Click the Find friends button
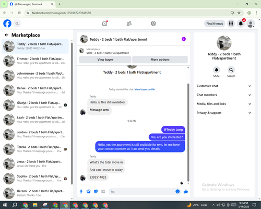The width and height of the screenshot is (261, 209). coord(215,24)
